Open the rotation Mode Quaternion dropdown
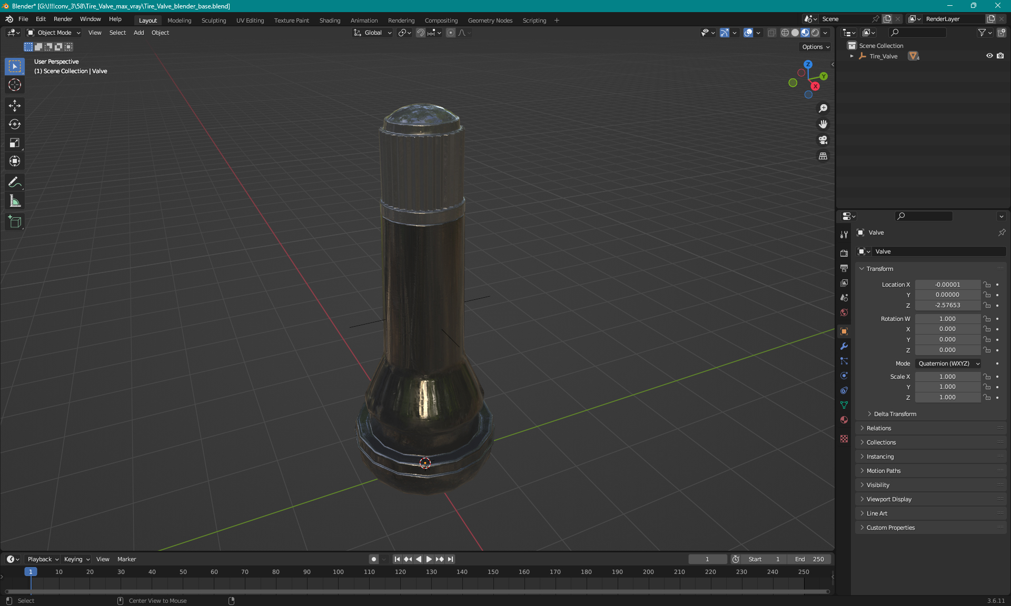Viewport: 1011px width, 606px height. [948, 363]
